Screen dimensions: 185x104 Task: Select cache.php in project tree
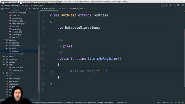pyautogui.click(x=16, y=15)
